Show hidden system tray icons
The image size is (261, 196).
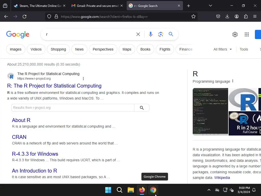coord(209,190)
